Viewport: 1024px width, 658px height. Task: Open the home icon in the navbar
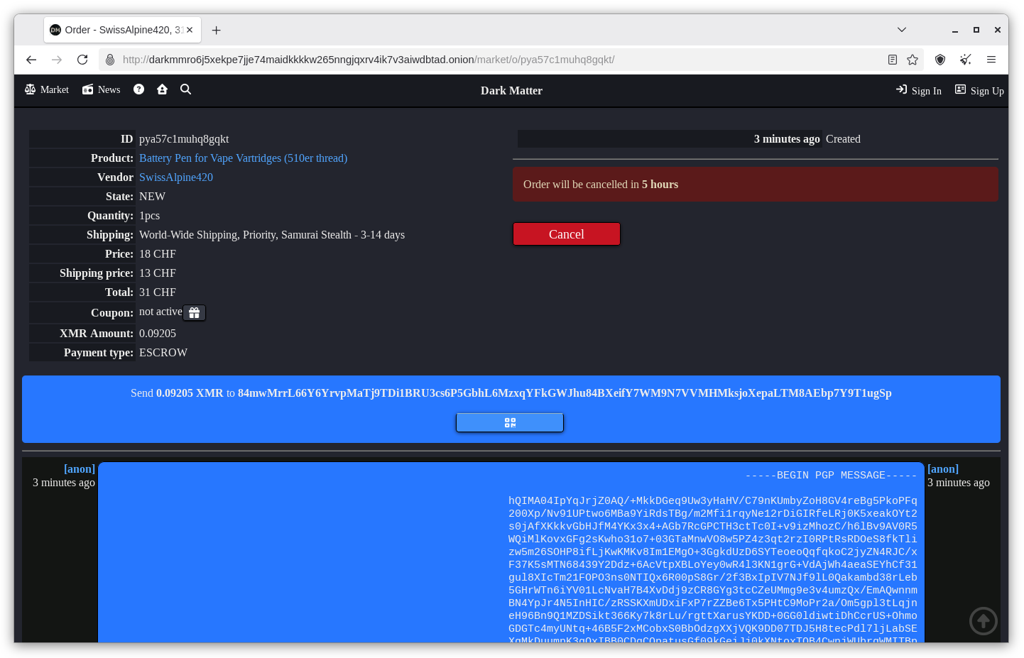click(162, 89)
